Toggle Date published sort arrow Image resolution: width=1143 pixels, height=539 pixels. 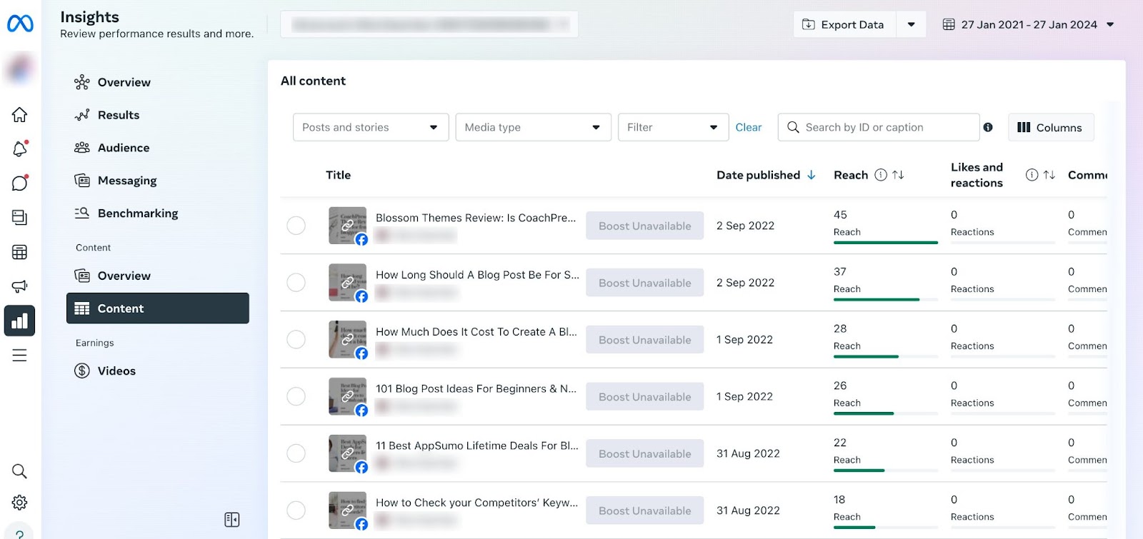pos(812,175)
